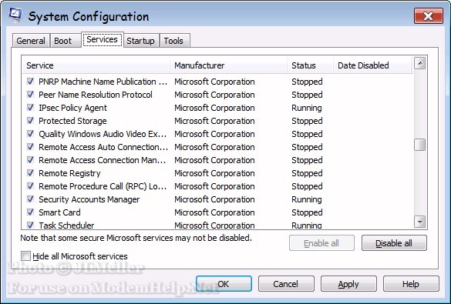
Task: Click Running status of Security Accounts Manager
Action: [307, 199]
